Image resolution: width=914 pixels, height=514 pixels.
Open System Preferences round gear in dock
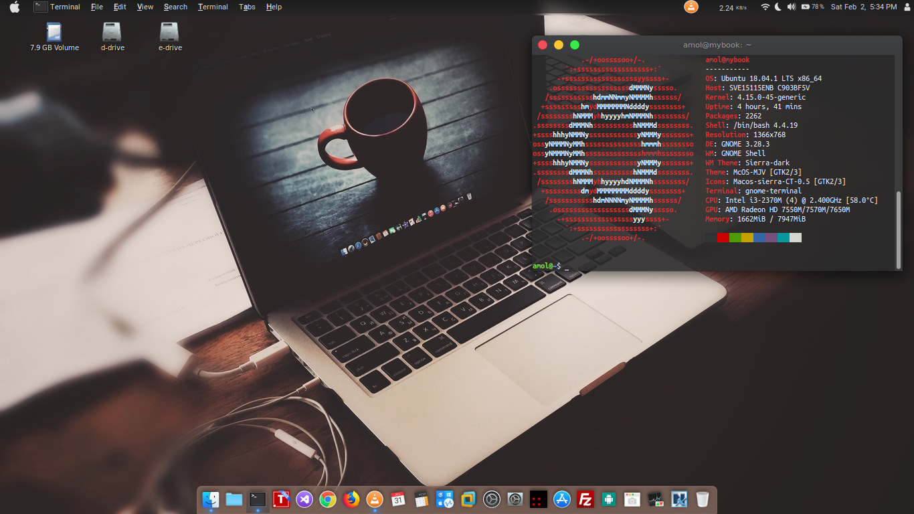pos(492,499)
